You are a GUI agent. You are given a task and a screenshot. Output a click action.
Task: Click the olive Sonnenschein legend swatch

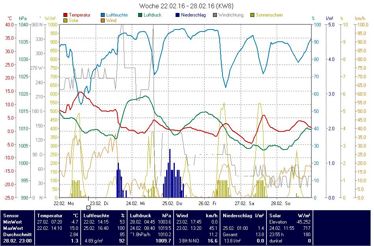[252, 15]
